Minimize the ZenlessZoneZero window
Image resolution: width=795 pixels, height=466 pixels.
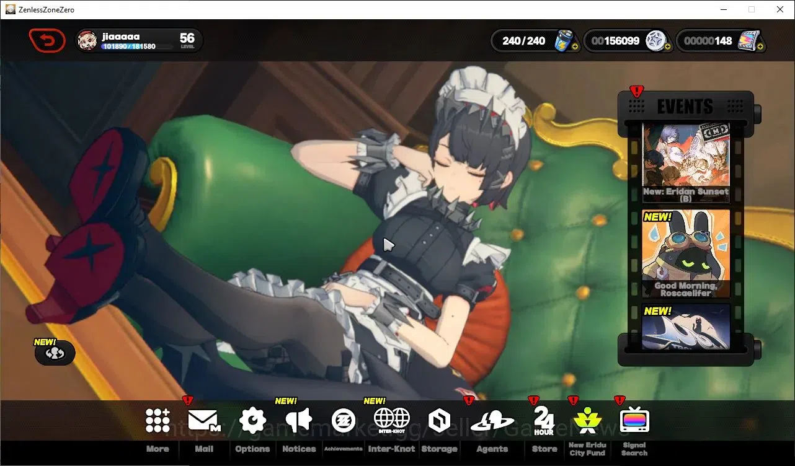tap(723, 9)
